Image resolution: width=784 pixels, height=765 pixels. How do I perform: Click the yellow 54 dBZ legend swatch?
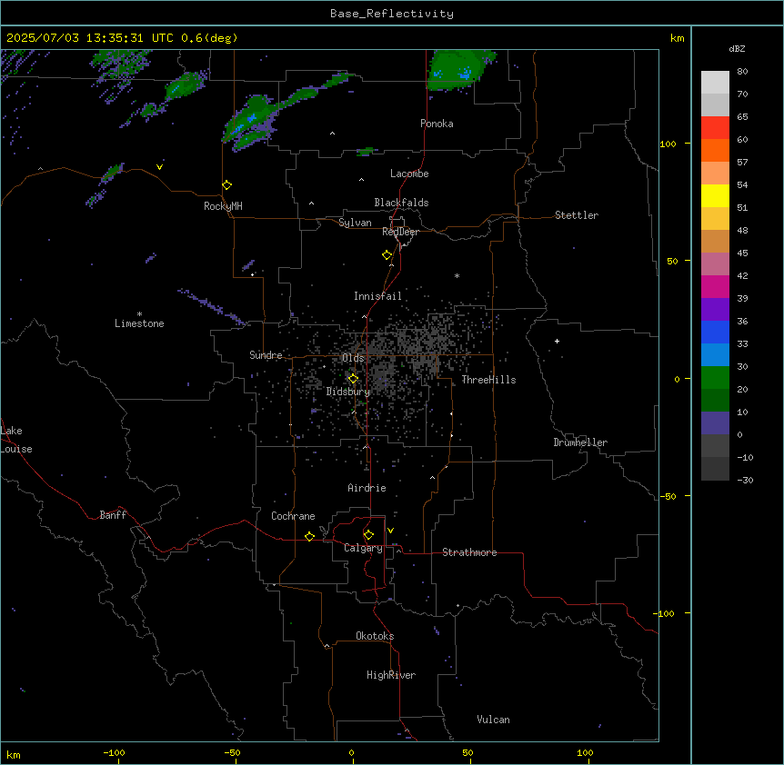pos(715,195)
